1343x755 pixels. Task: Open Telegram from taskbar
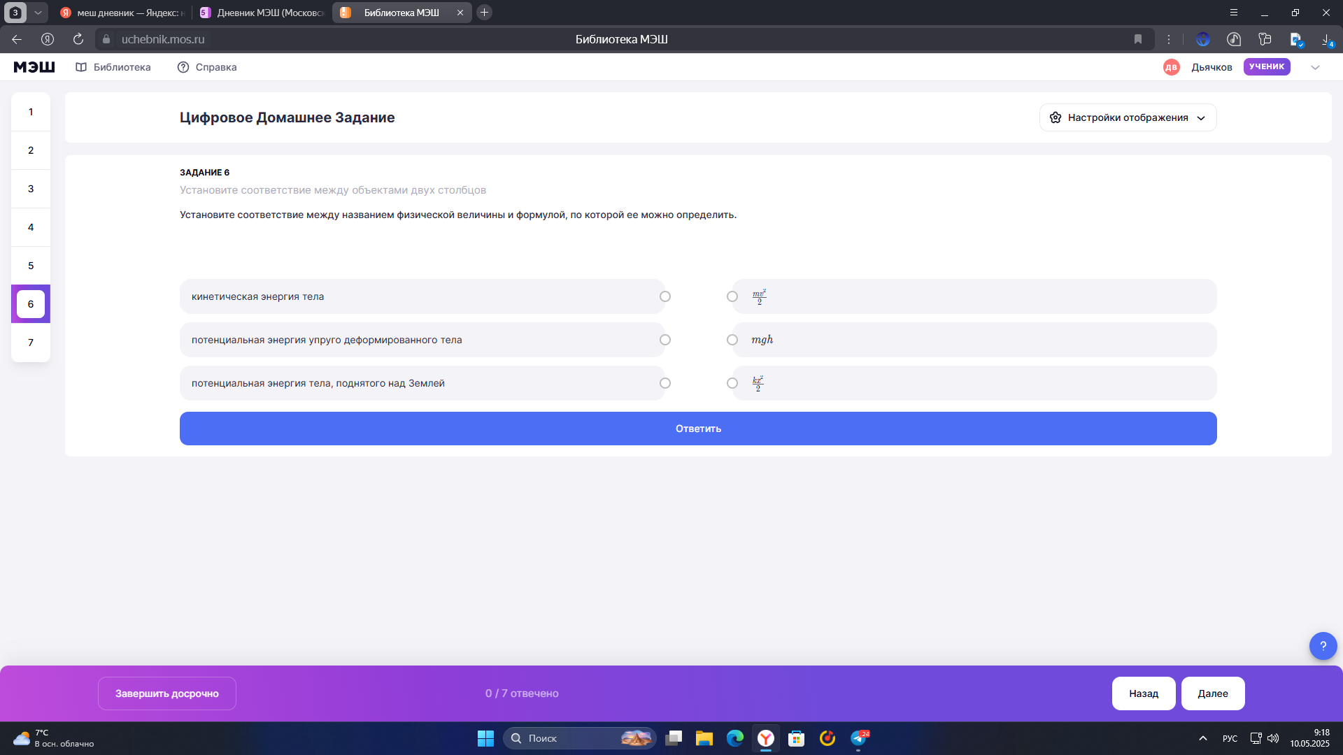click(x=859, y=738)
